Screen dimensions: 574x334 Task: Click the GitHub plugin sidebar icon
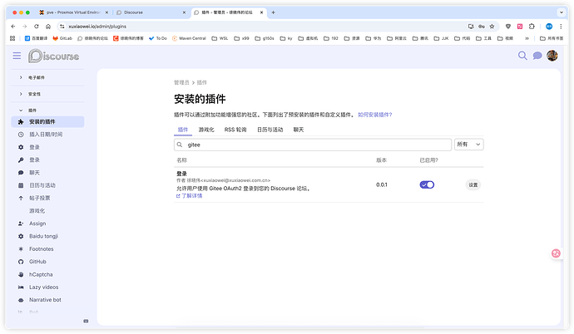pos(20,262)
